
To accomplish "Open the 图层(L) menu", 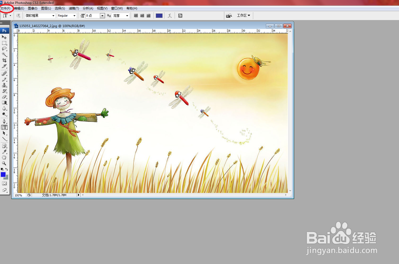I will pos(46,8).
